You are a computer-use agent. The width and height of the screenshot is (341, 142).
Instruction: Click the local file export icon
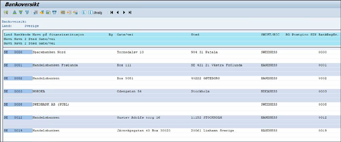(x=48, y=13)
